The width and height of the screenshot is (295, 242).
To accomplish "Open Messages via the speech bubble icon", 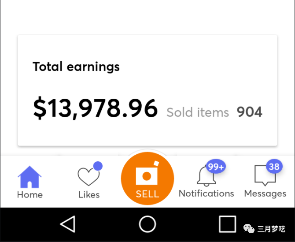I will [x=264, y=176].
